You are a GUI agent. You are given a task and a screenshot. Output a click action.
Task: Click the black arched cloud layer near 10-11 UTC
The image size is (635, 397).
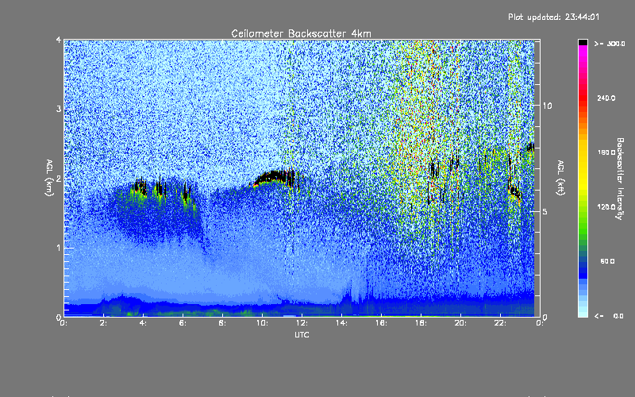275,177
